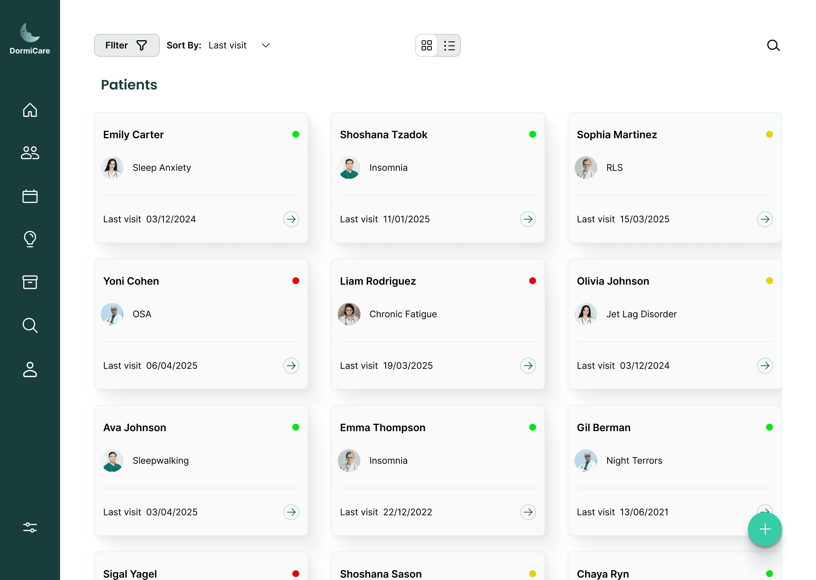
Task: Open Emily Carter's details arrow
Action: click(291, 219)
